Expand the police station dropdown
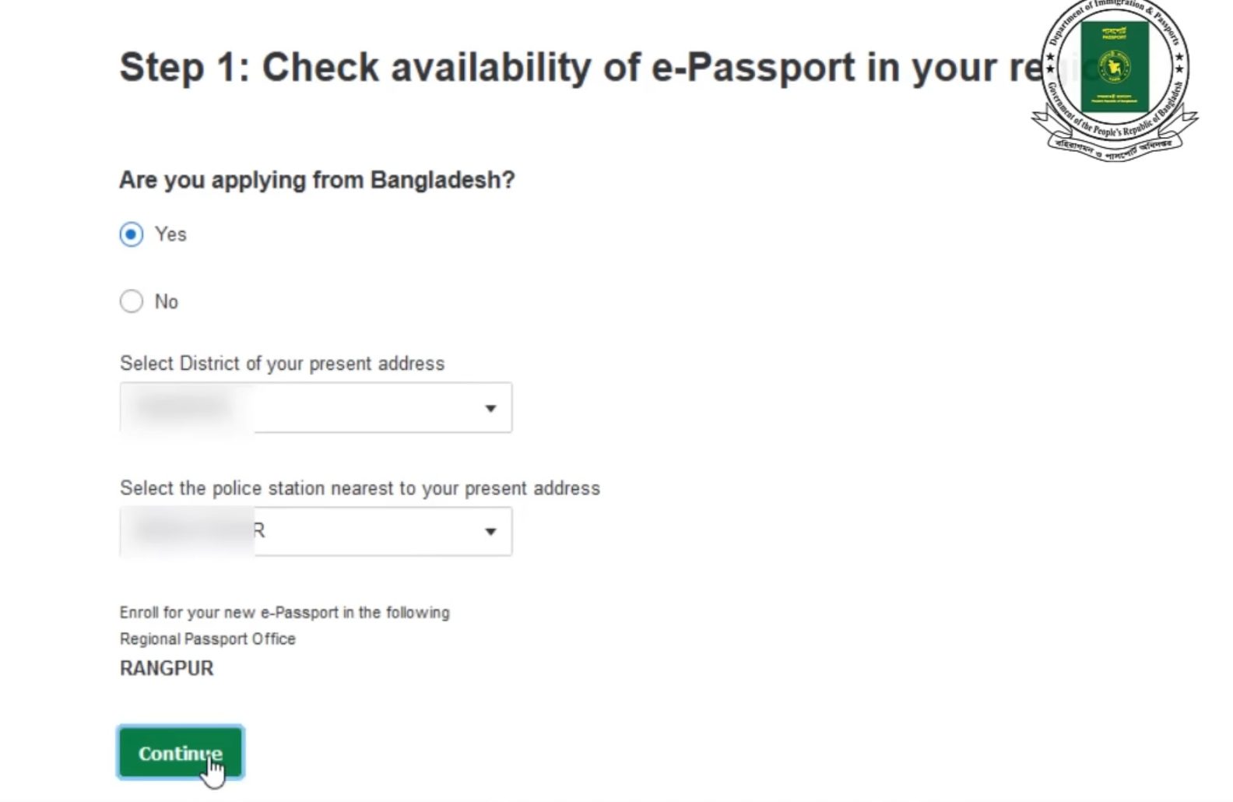The height and width of the screenshot is (802, 1233). (x=315, y=531)
